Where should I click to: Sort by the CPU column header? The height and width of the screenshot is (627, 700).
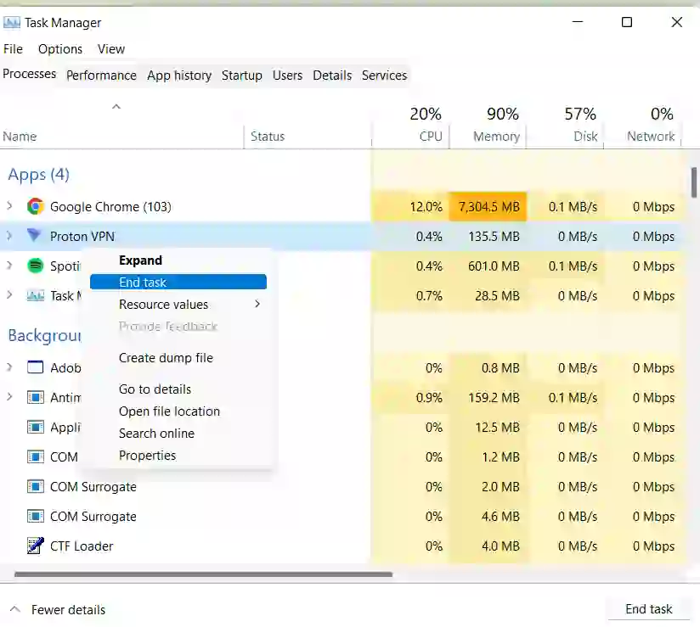(410, 125)
